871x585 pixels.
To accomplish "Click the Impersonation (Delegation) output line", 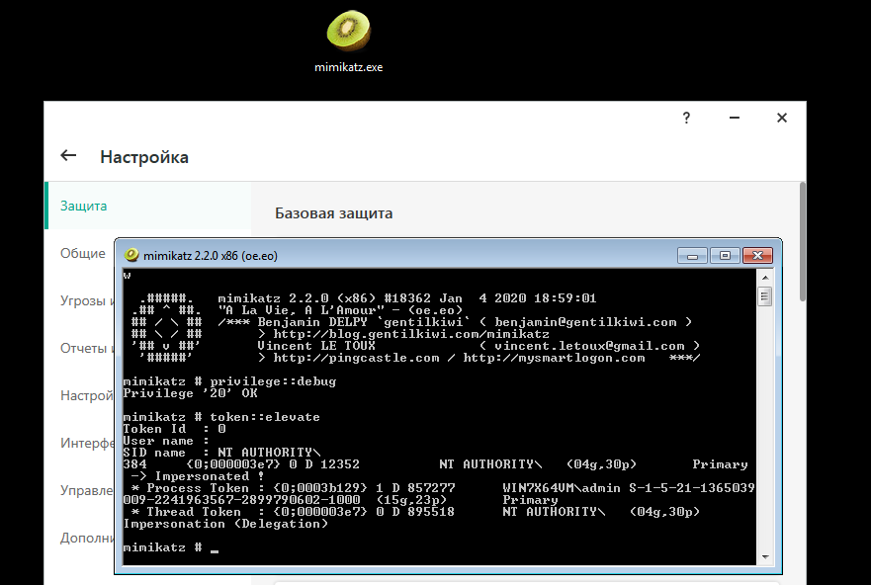I will coord(225,524).
